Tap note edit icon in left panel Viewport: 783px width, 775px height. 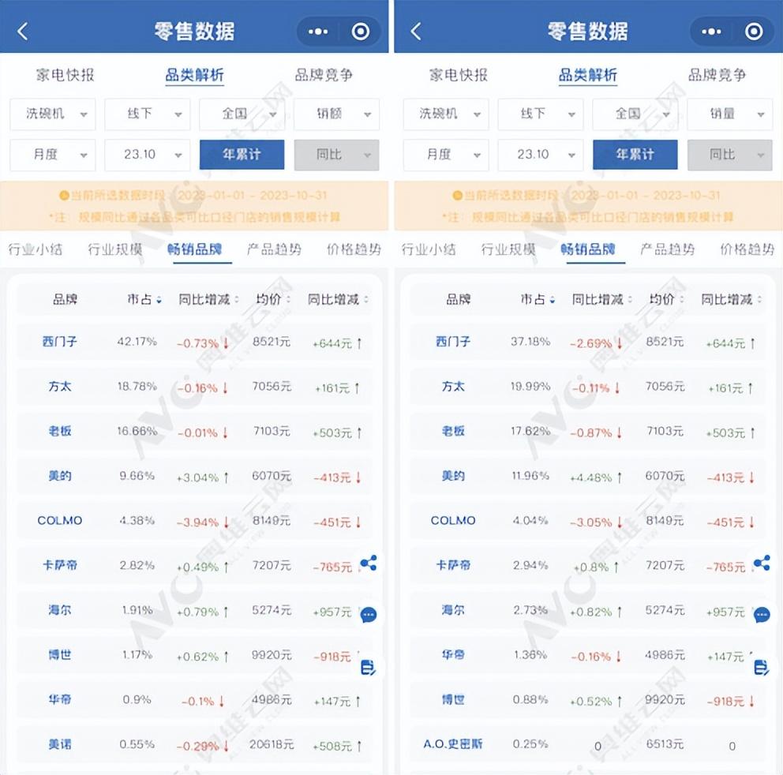[x=368, y=667]
